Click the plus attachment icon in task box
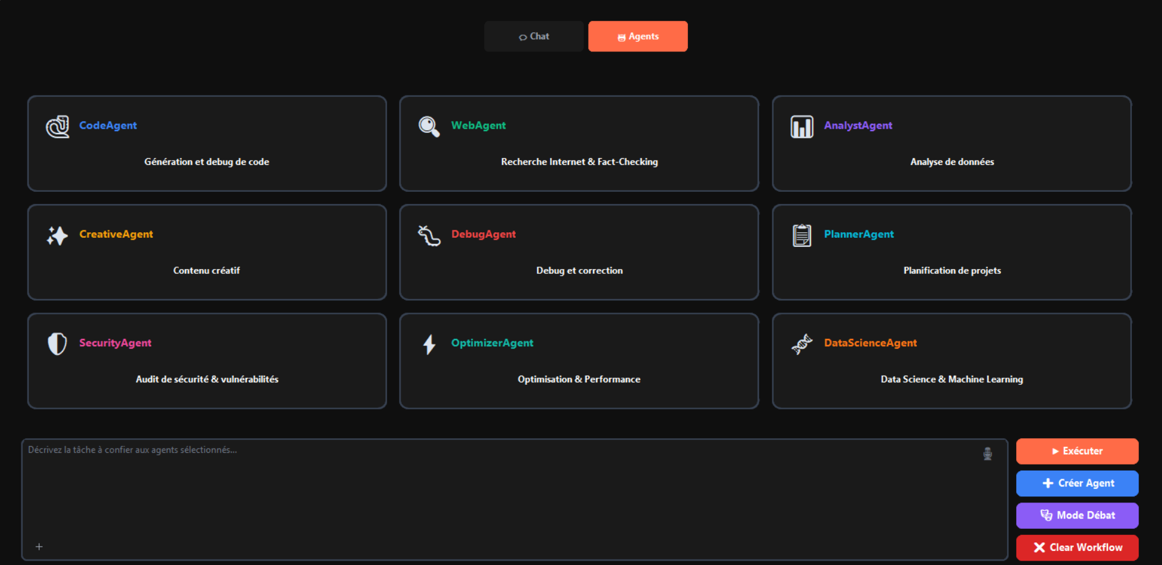Viewport: 1162px width, 565px height. pyautogui.click(x=39, y=547)
